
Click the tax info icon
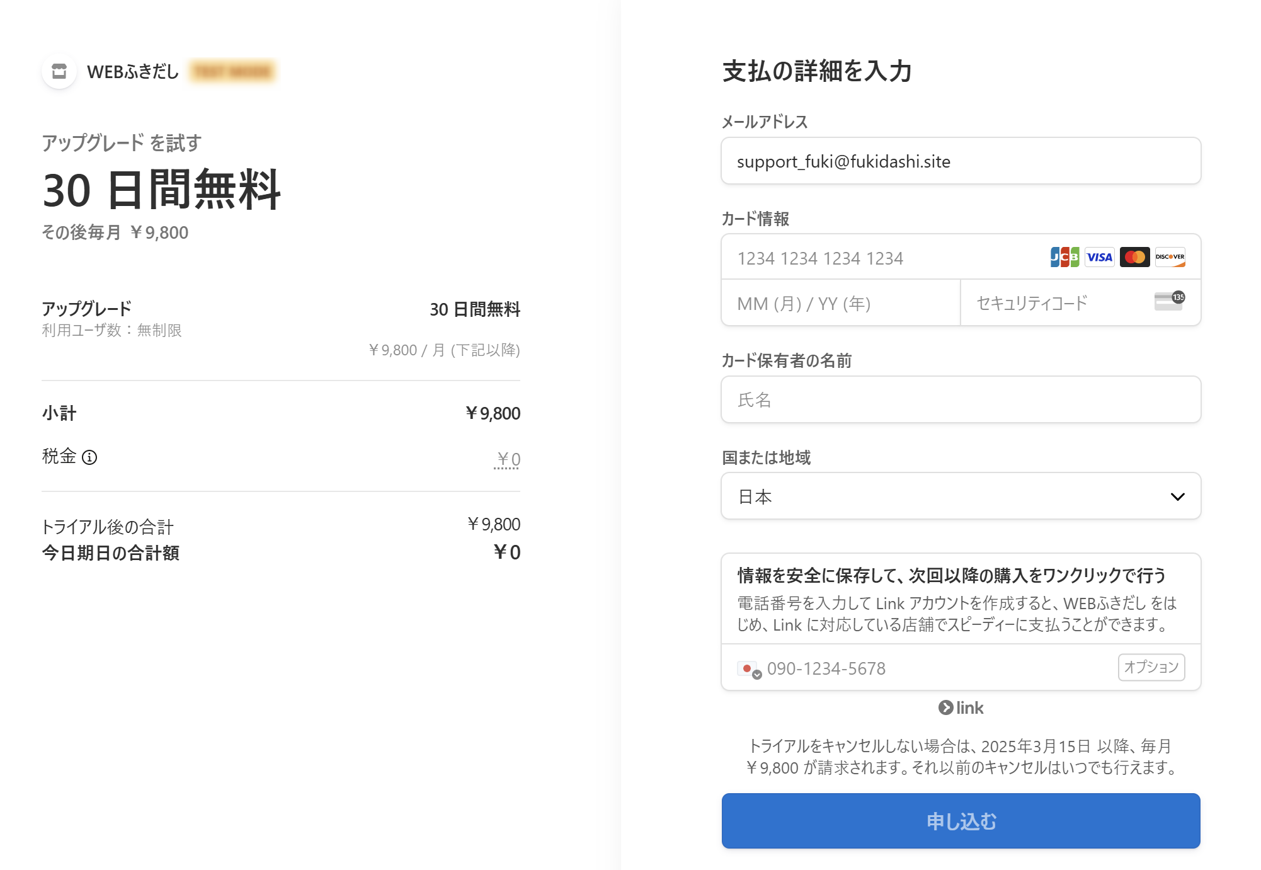(x=89, y=457)
